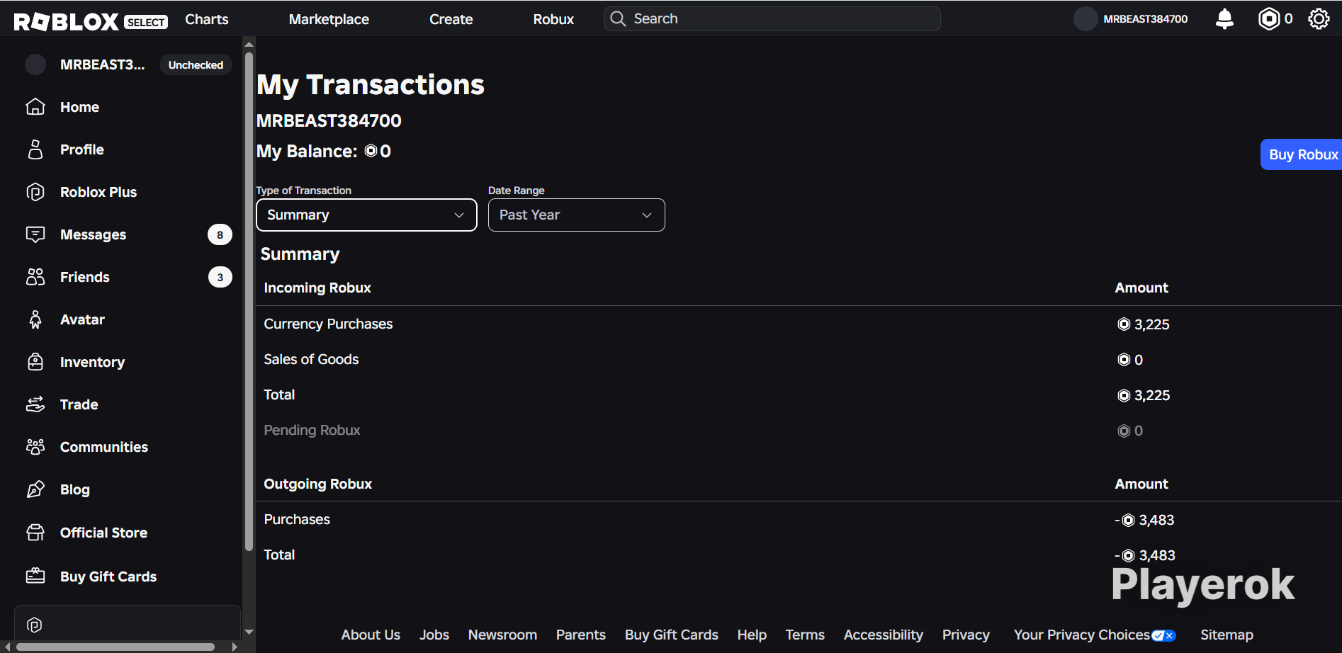Click the Search input field
The image size is (1342, 653).
click(x=772, y=18)
